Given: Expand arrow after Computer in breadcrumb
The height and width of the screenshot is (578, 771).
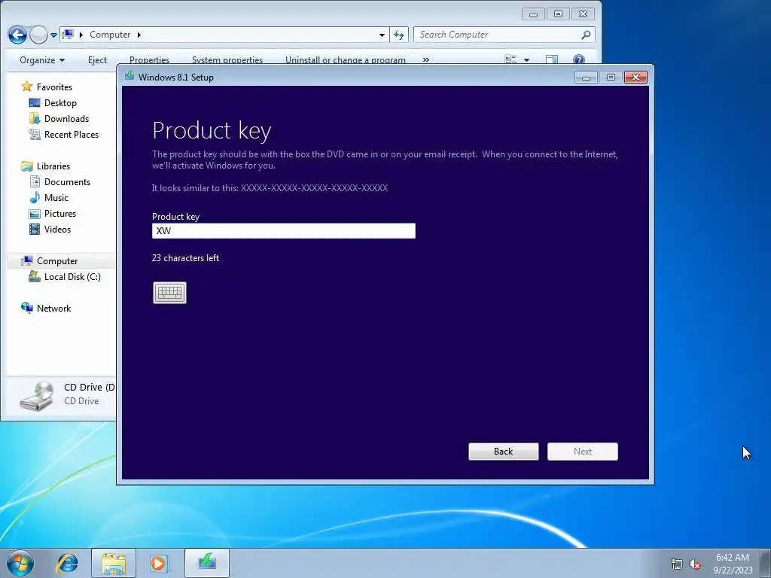Looking at the screenshot, I should (139, 35).
